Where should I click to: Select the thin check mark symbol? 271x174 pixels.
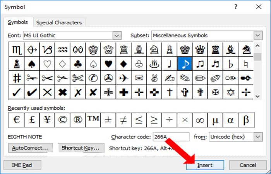[17, 92]
